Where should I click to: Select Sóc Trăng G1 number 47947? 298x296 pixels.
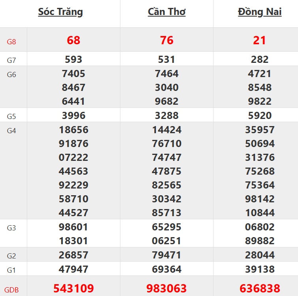tap(73, 269)
